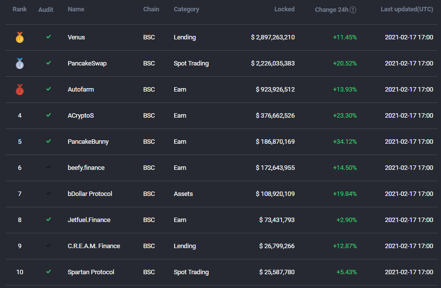Sort by the Category column header
This screenshot has width=441, height=288.
(186, 9)
